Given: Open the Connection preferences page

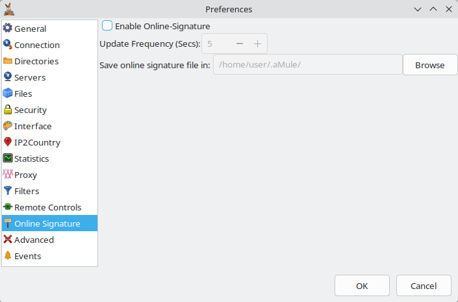Looking at the screenshot, I should (x=49, y=45).
